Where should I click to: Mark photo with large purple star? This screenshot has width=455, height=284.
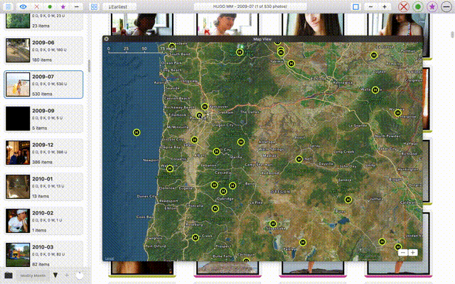[x=432, y=6]
